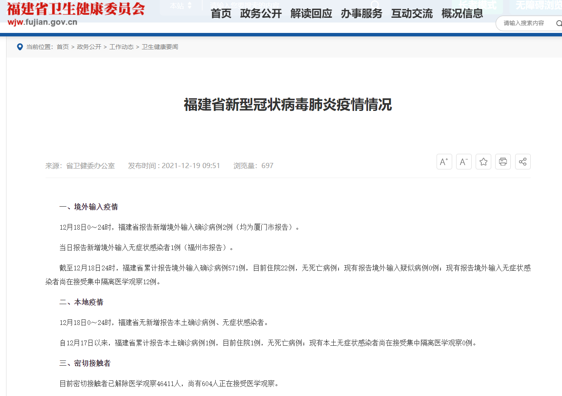Screen dimensions: 562x396
Task: Click the source text 省卫健委办公室
Action: coord(90,166)
